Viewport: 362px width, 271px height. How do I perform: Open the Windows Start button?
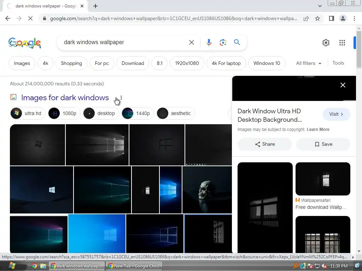pos(12,266)
